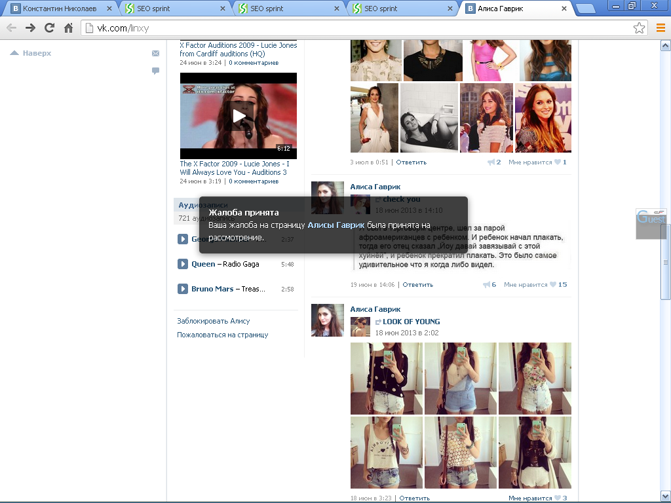671x503 pixels.
Task: Open Алиса Гаврик name above LOOK OF YOUNG post
Action: (x=375, y=309)
